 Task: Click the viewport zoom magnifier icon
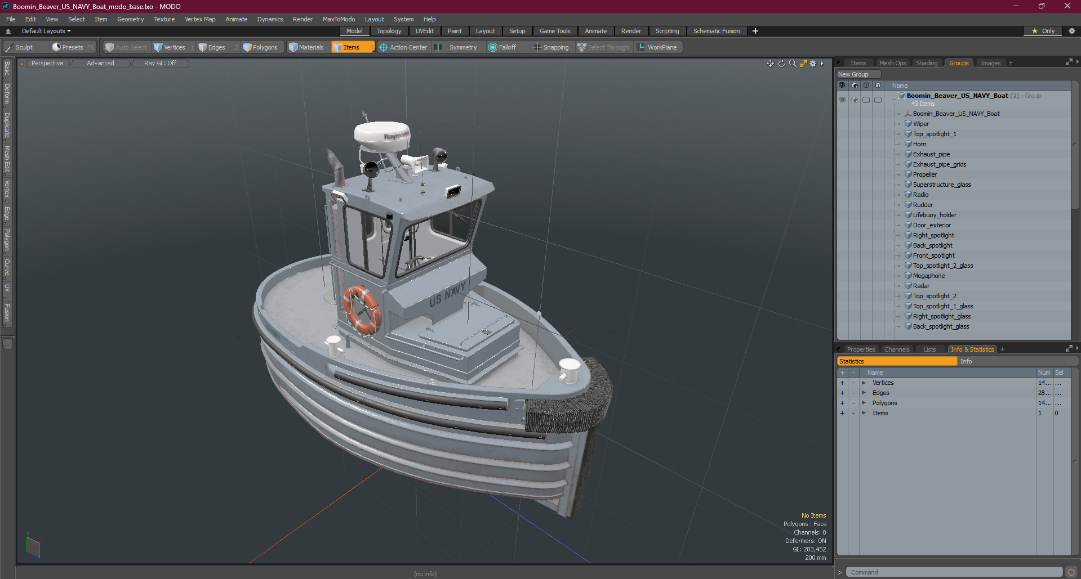[x=793, y=64]
